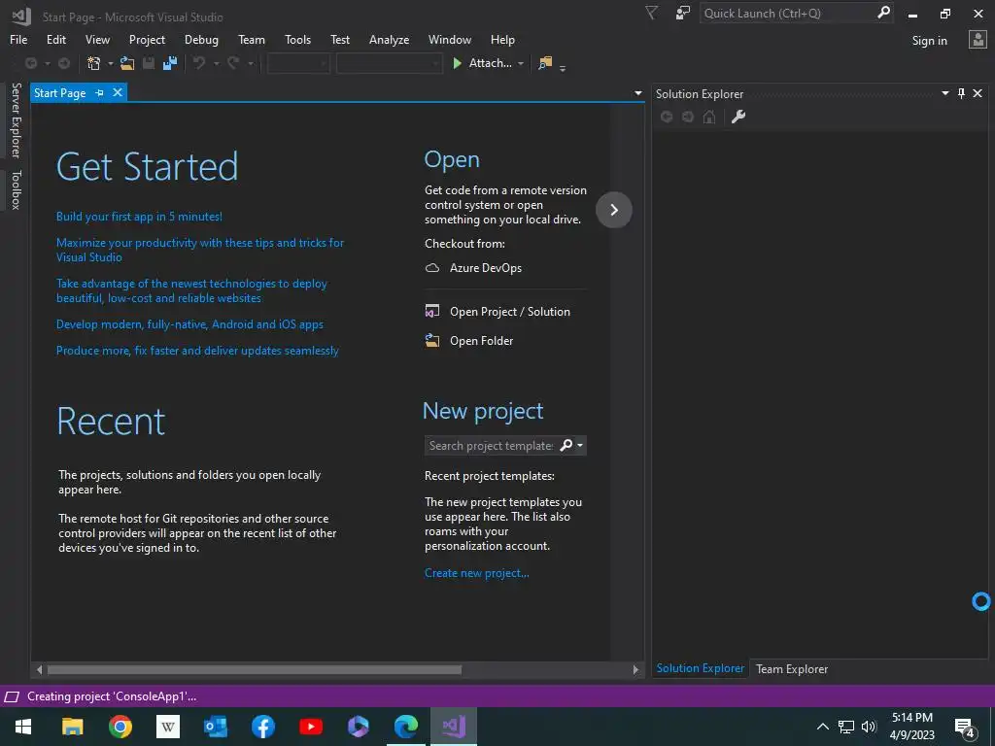Click the round next-arrow button beside Open

(614, 210)
